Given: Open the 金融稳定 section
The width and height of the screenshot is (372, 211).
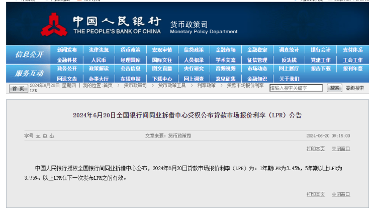Looking at the screenshot, I should click(257, 50).
